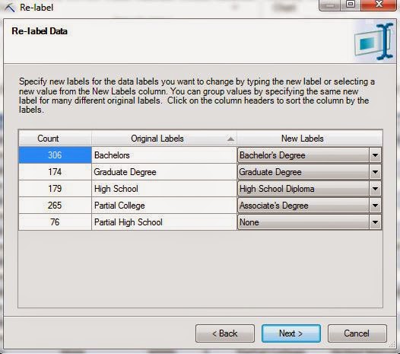Select the High School original label cell
The height and width of the screenshot is (354, 400).
pyautogui.click(x=164, y=189)
